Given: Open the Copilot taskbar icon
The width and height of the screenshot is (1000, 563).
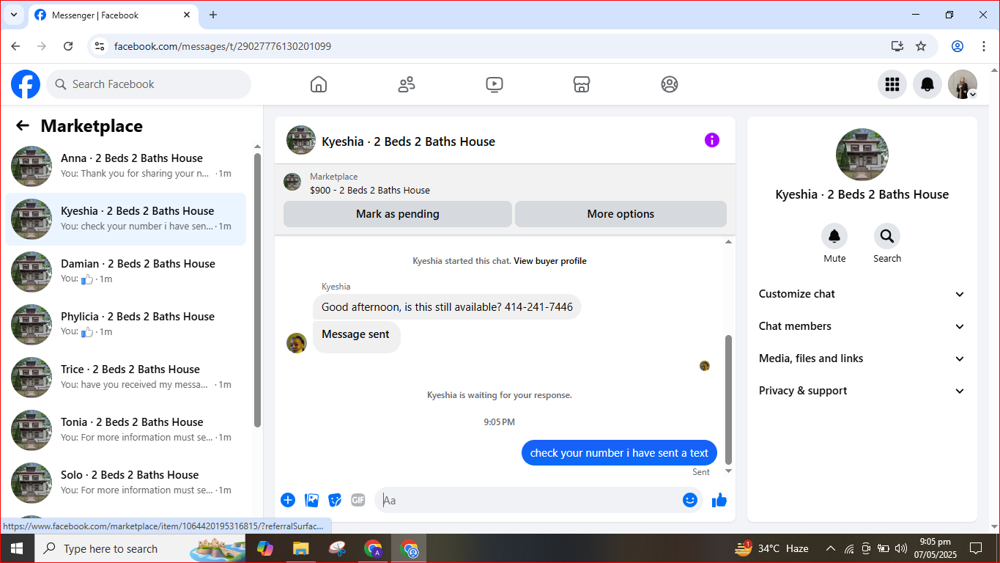Looking at the screenshot, I should coord(264,548).
